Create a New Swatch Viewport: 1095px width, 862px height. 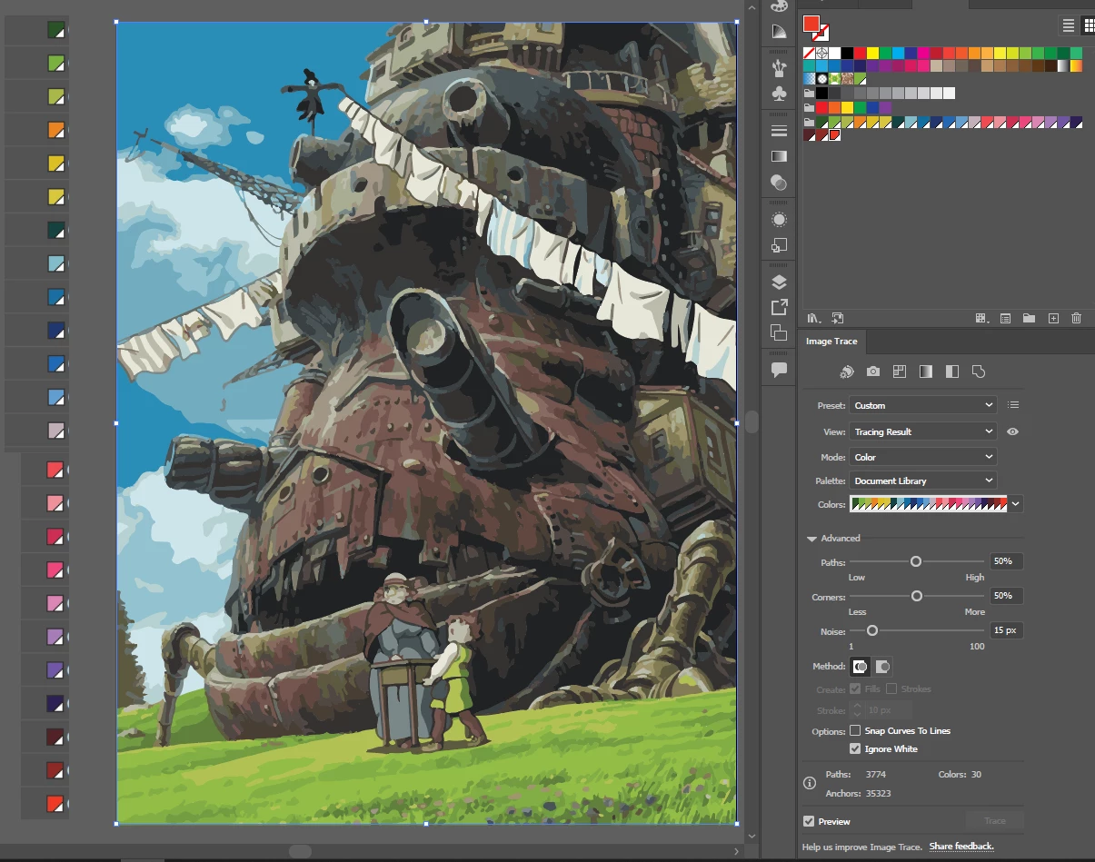pyautogui.click(x=1053, y=318)
